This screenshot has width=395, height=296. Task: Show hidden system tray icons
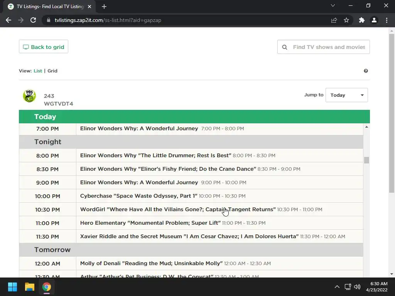pos(337,287)
